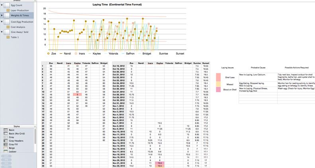
Task: Collapse the Cost/Egg Production sheet
Action: pyautogui.click(x=2, y=21)
